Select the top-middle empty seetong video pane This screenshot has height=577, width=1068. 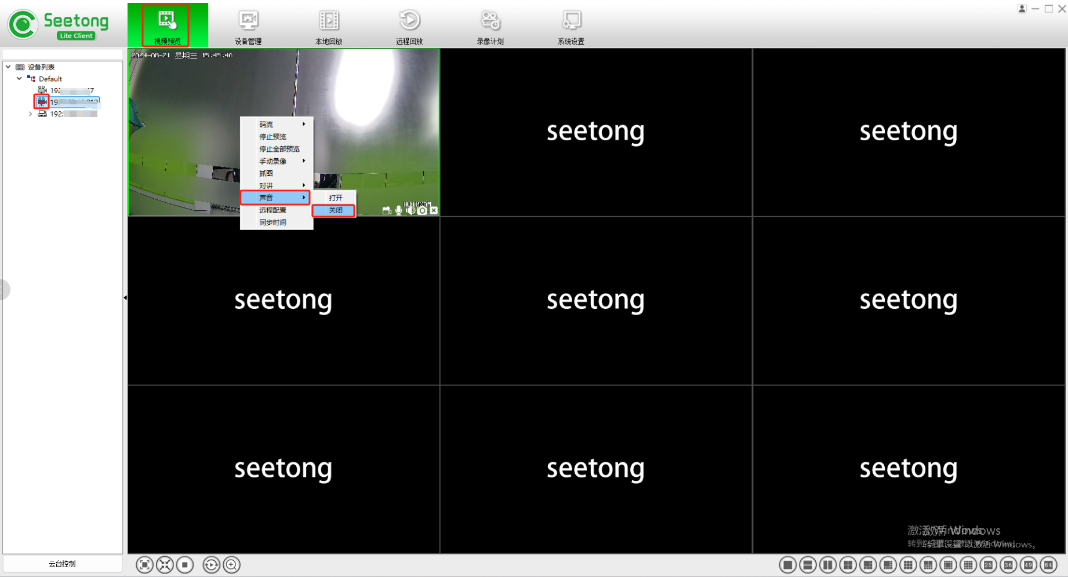[596, 132]
